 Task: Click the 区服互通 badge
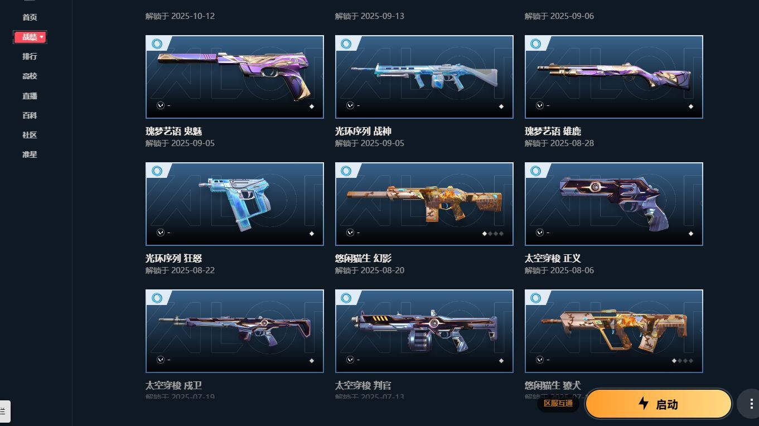(558, 403)
